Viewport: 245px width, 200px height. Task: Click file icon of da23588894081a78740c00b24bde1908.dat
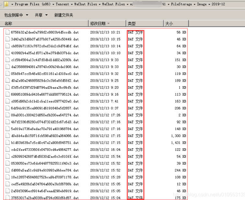(x=7, y=67)
